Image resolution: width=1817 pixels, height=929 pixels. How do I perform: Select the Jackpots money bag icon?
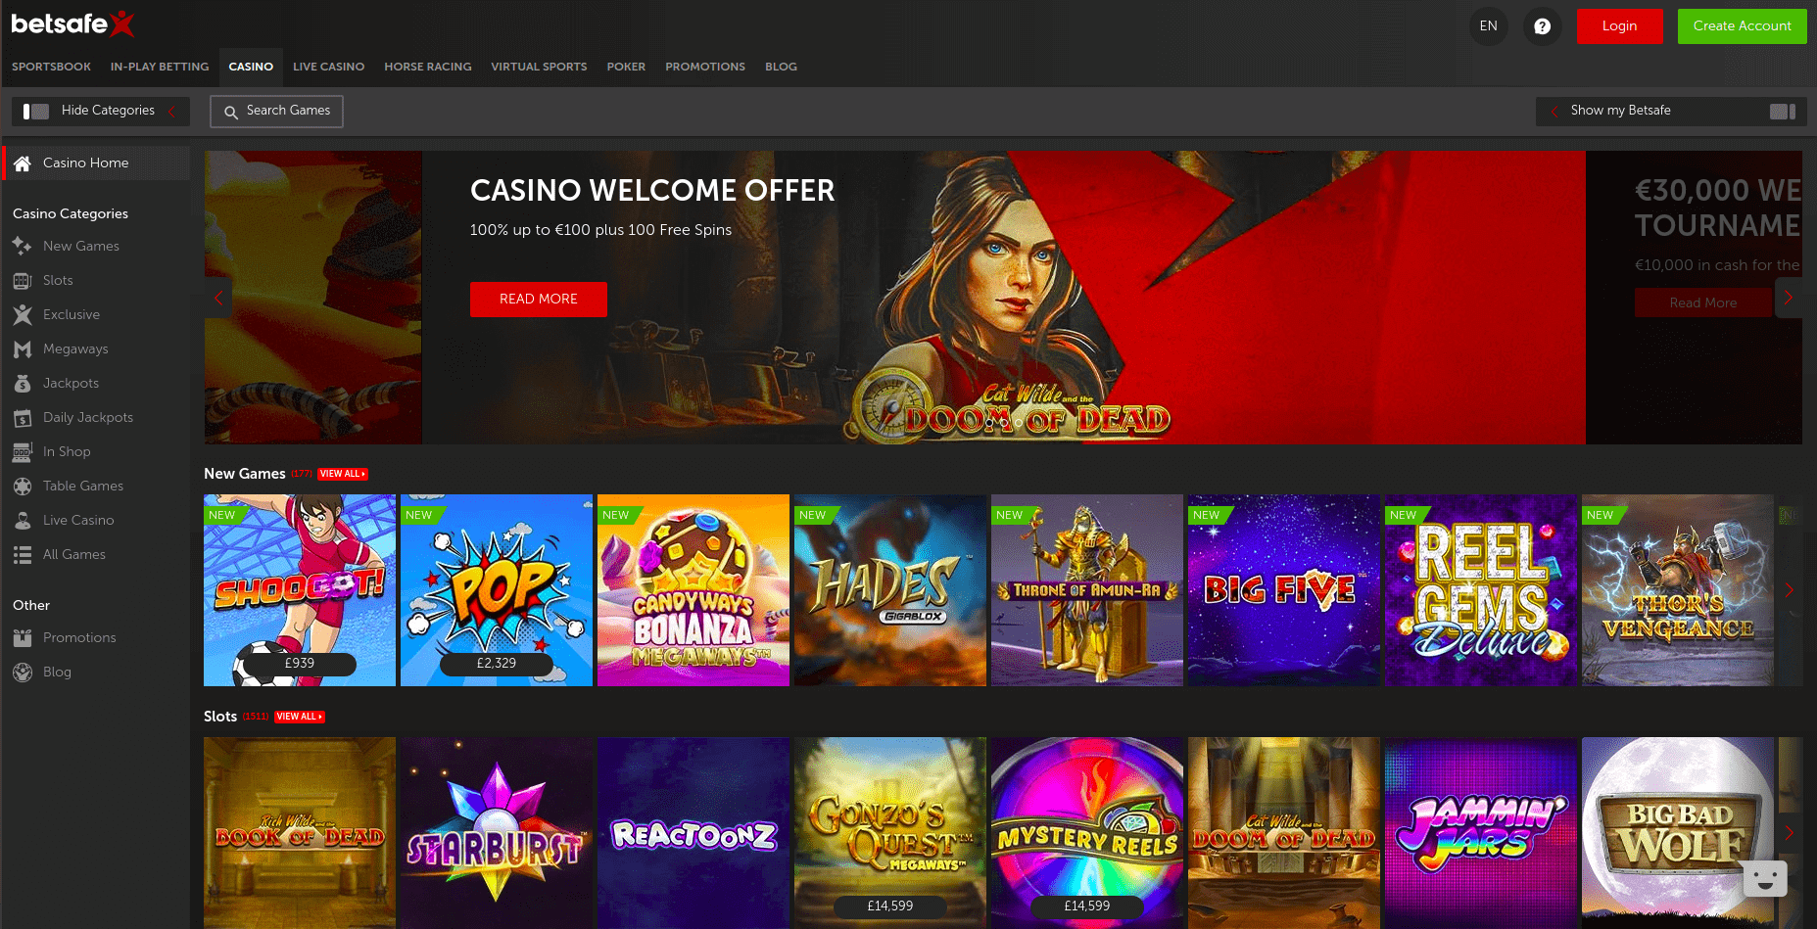tap(23, 384)
